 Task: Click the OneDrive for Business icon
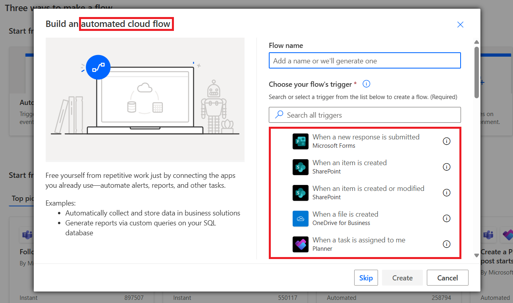[x=301, y=218]
